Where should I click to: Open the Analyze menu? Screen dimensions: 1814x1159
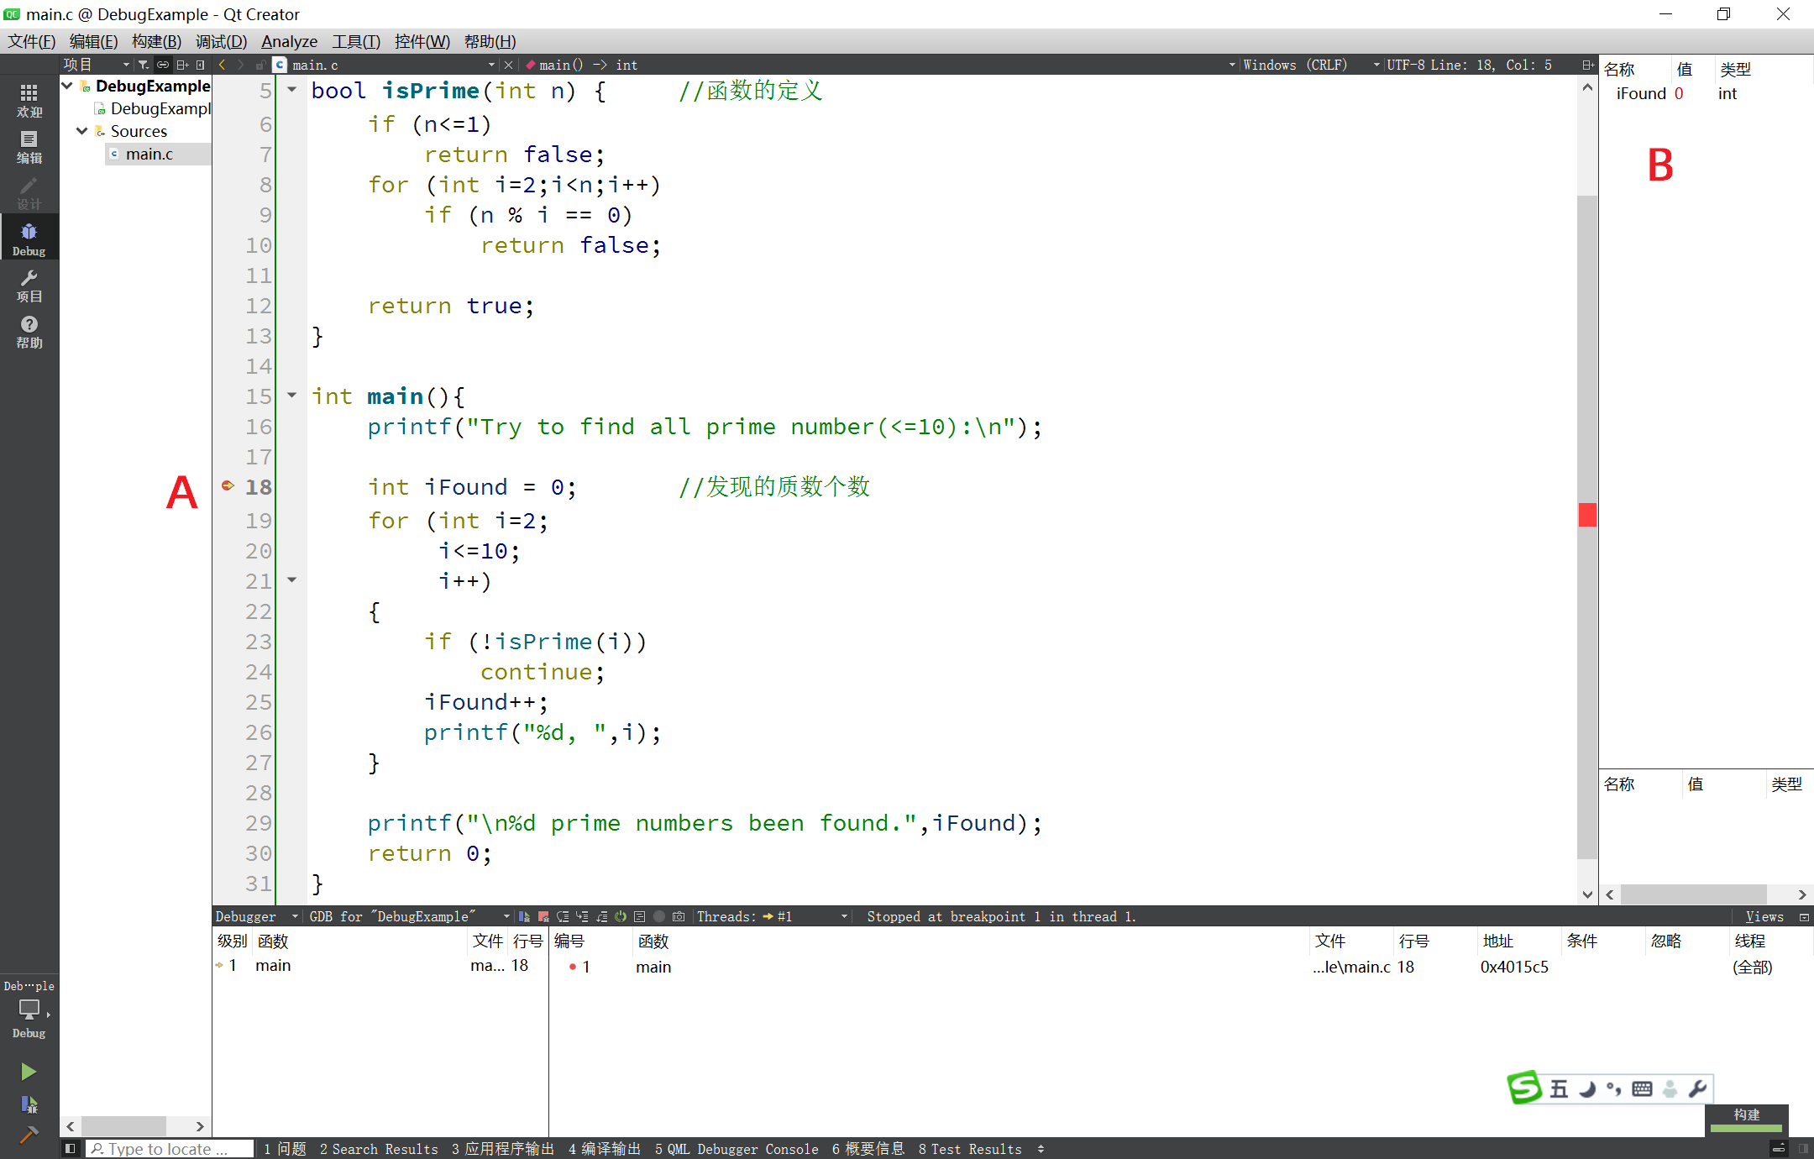[x=289, y=41]
